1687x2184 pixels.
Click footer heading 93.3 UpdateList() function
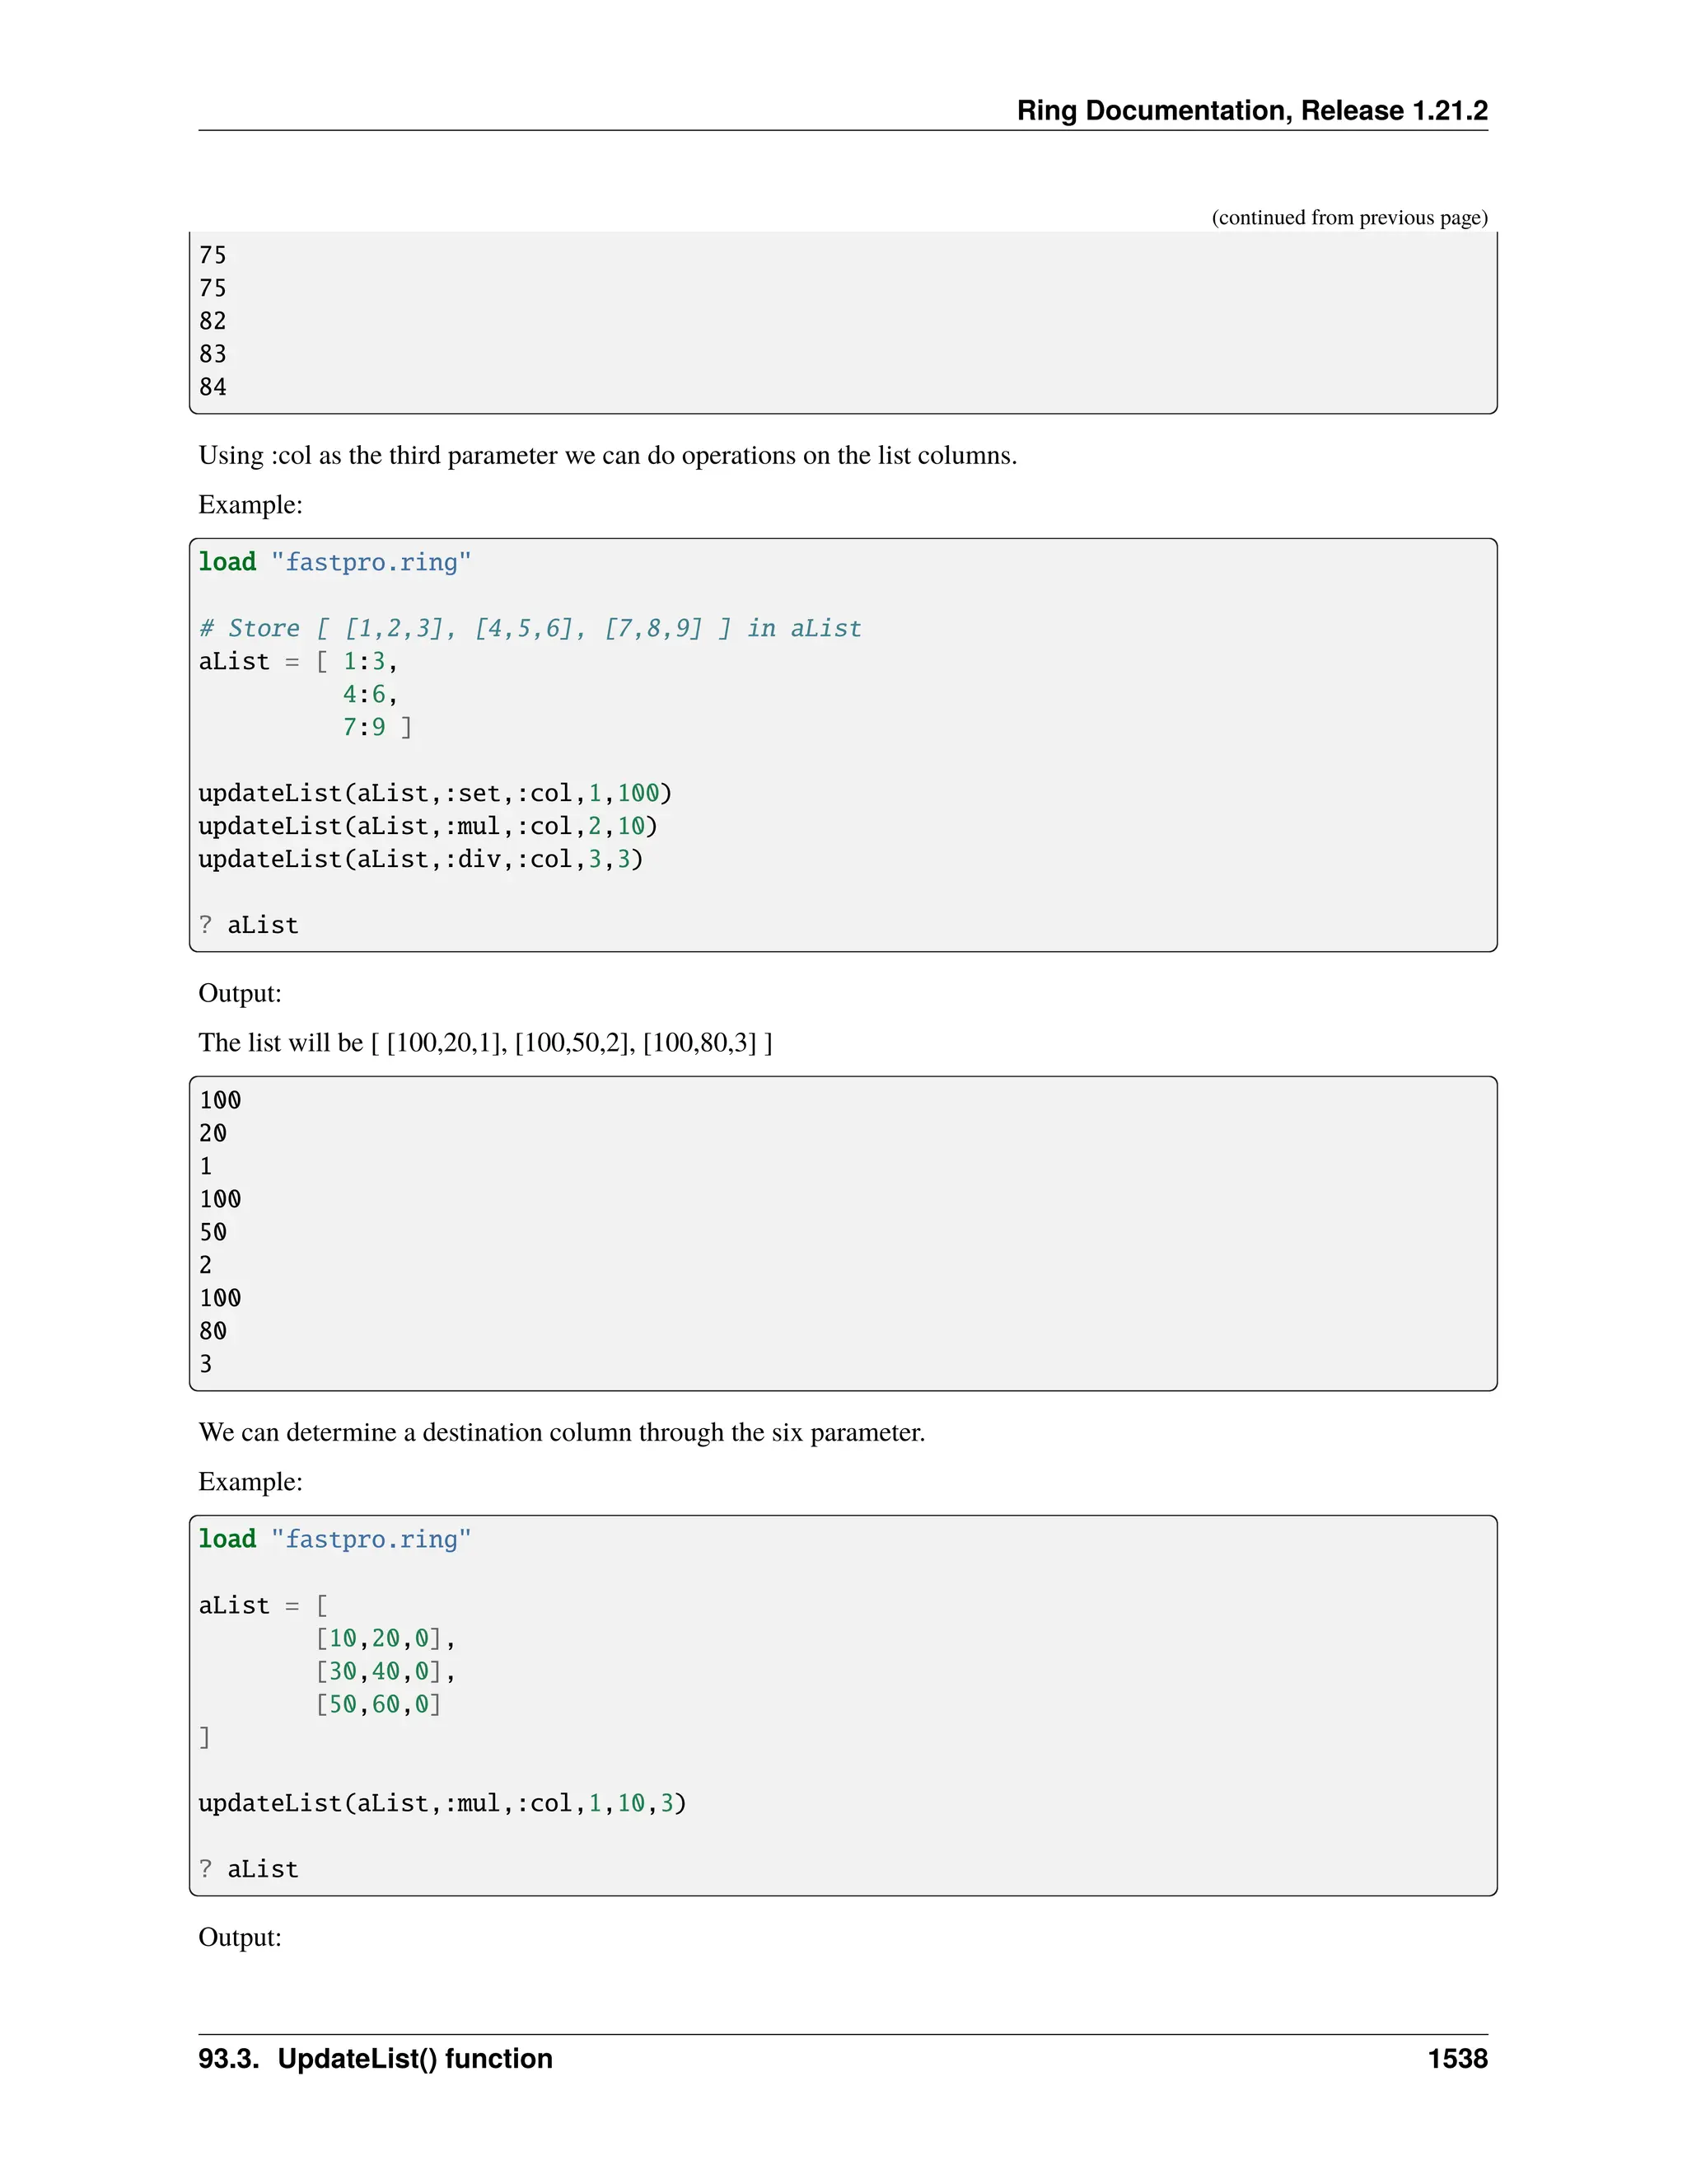pos(375,2059)
